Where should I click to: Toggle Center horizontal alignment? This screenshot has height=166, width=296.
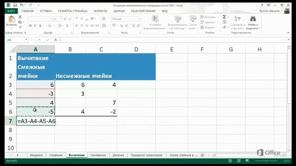pos(81,26)
